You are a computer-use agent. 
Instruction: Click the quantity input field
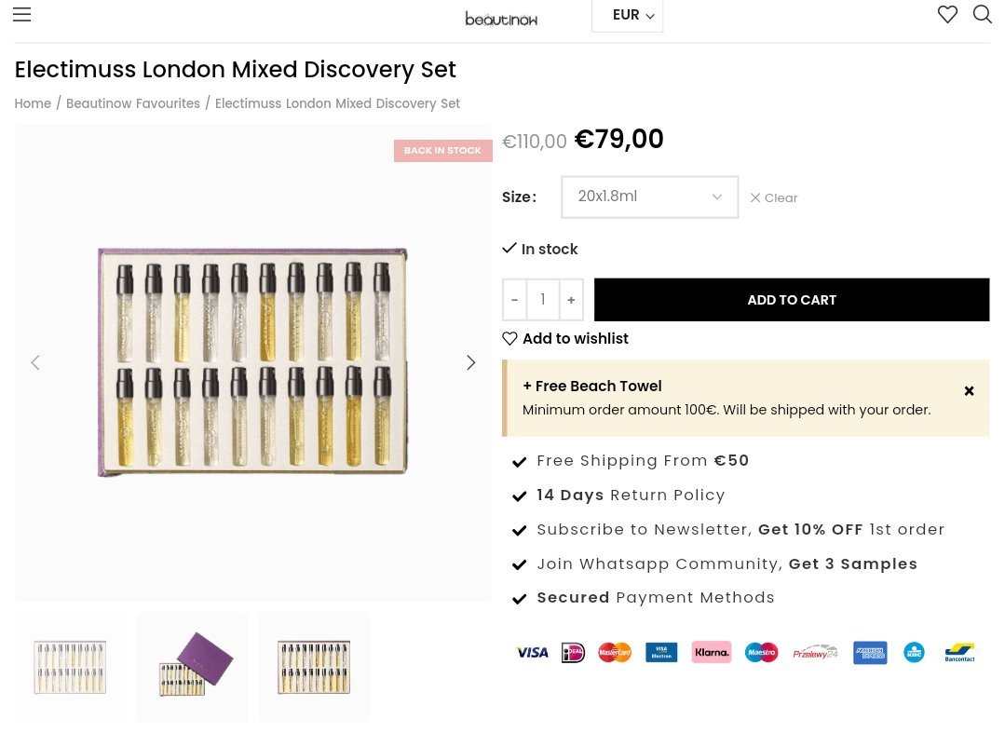[542, 300]
